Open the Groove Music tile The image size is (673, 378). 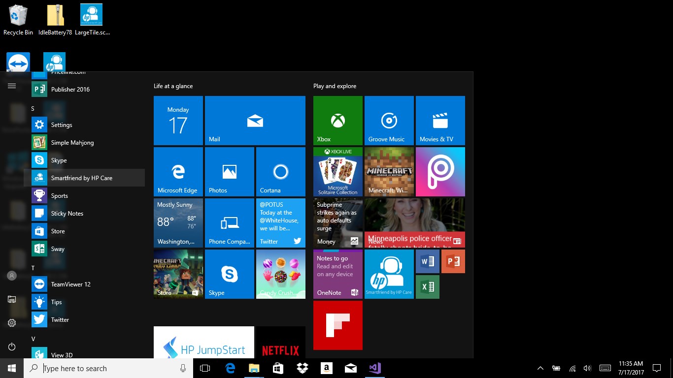coord(389,121)
